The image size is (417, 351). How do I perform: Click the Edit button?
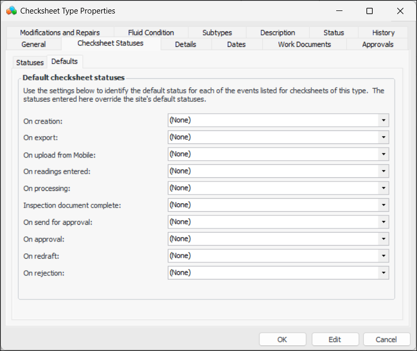pyautogui.click(x=335, y=340)
